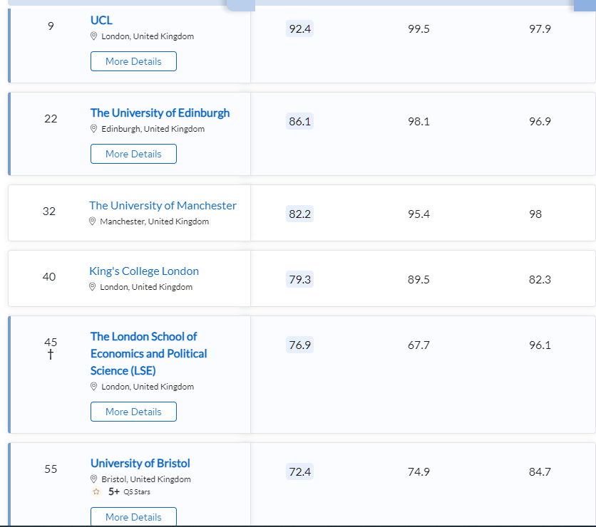
Task: Click the location pin icon under UCL
Action: [93, 36]
